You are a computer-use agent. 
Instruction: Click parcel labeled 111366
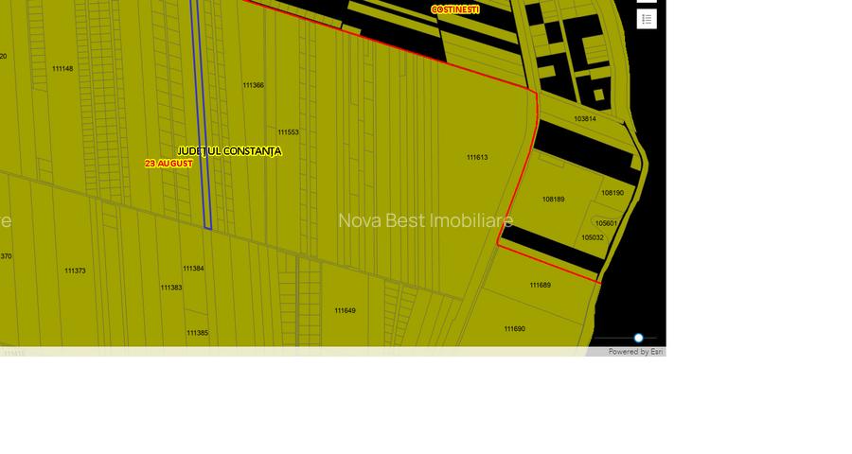pos(253,86)
